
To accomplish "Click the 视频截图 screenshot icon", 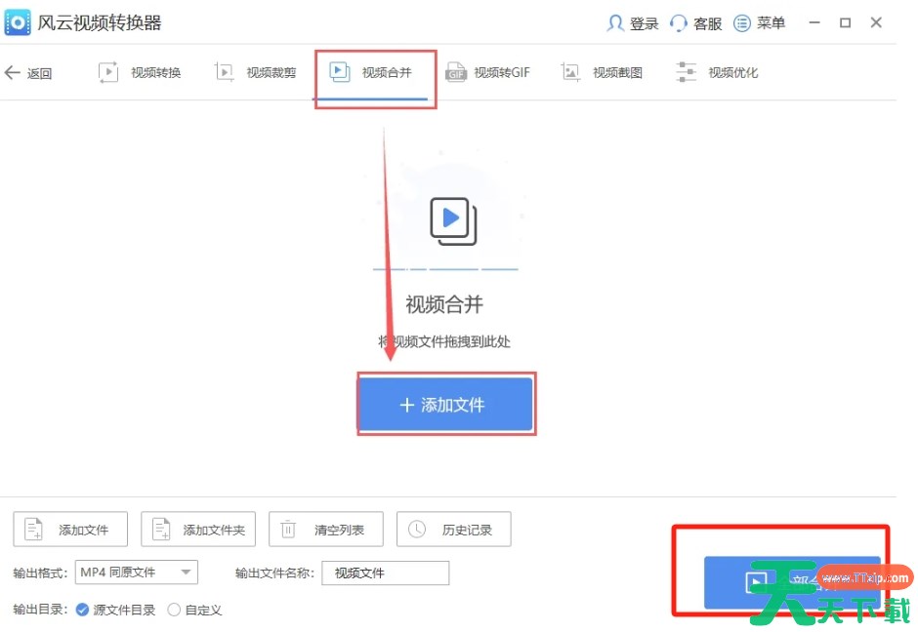I will pyautogui.click(x=571, y=72).
